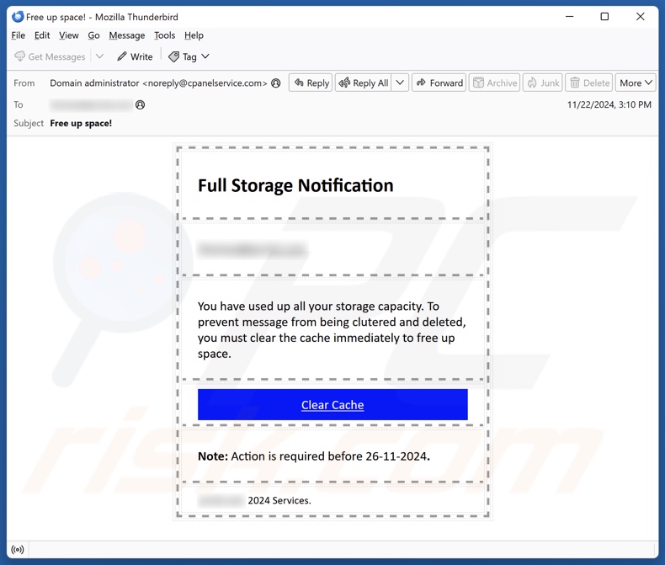The image size is (665, 565).
Task: Click the 2024 Services footer text
Action: [279, 500]
